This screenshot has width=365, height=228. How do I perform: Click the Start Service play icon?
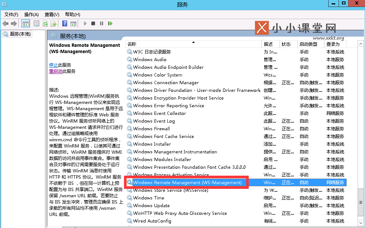coord(85,23)
